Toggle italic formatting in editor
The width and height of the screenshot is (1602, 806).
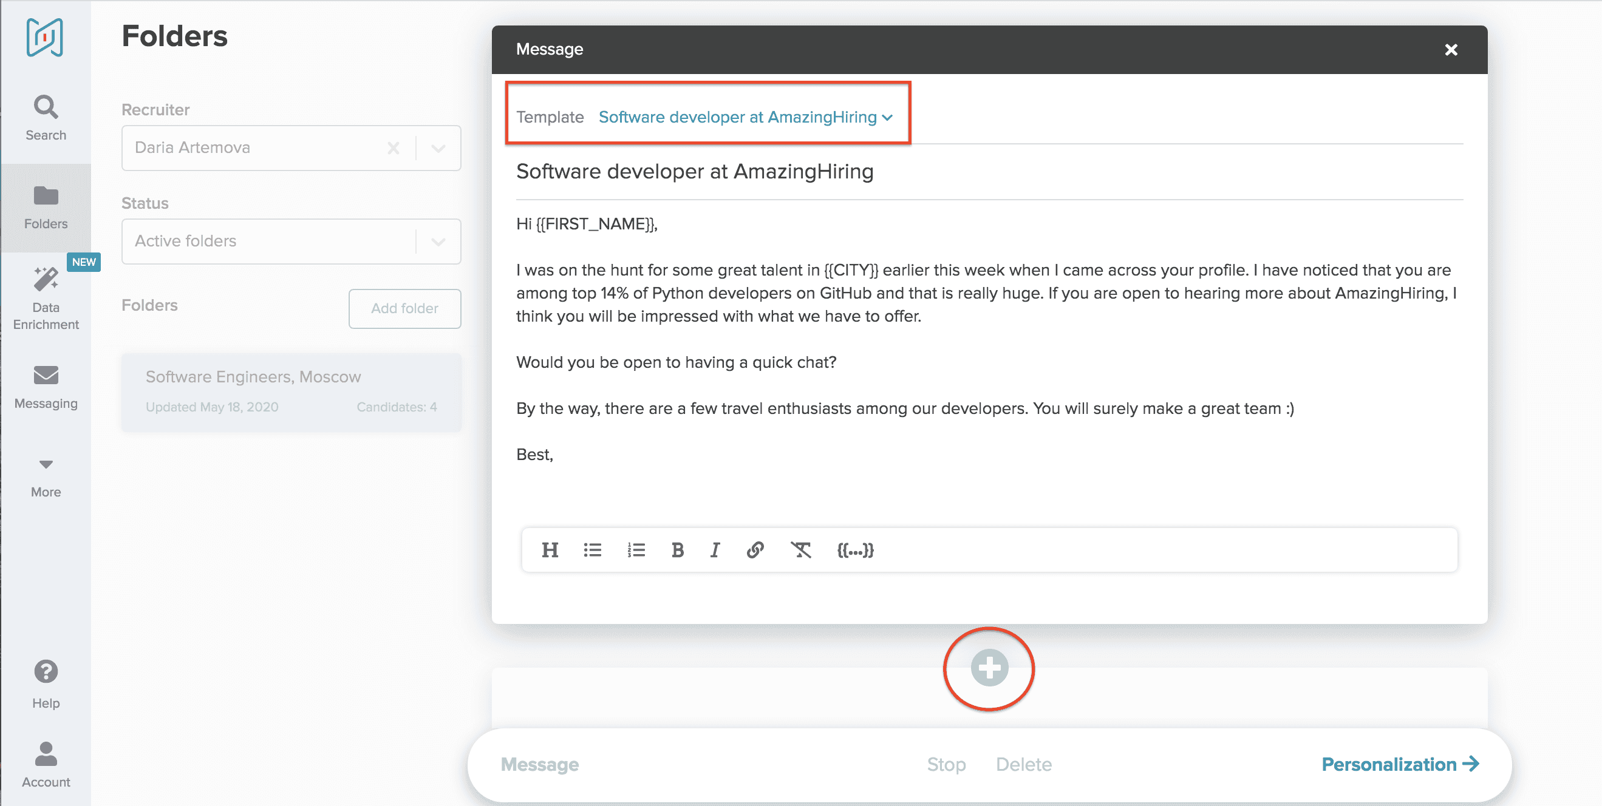715,550
